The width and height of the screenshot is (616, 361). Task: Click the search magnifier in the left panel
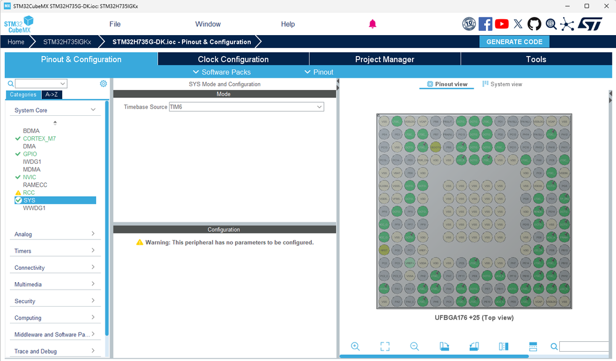coord(10,84)
